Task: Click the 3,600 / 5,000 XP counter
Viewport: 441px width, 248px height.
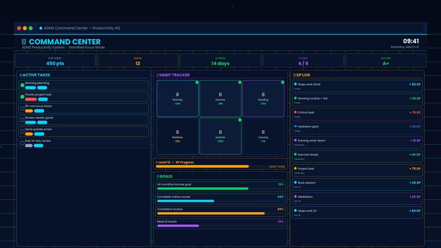Action: [x=277, y=166]
